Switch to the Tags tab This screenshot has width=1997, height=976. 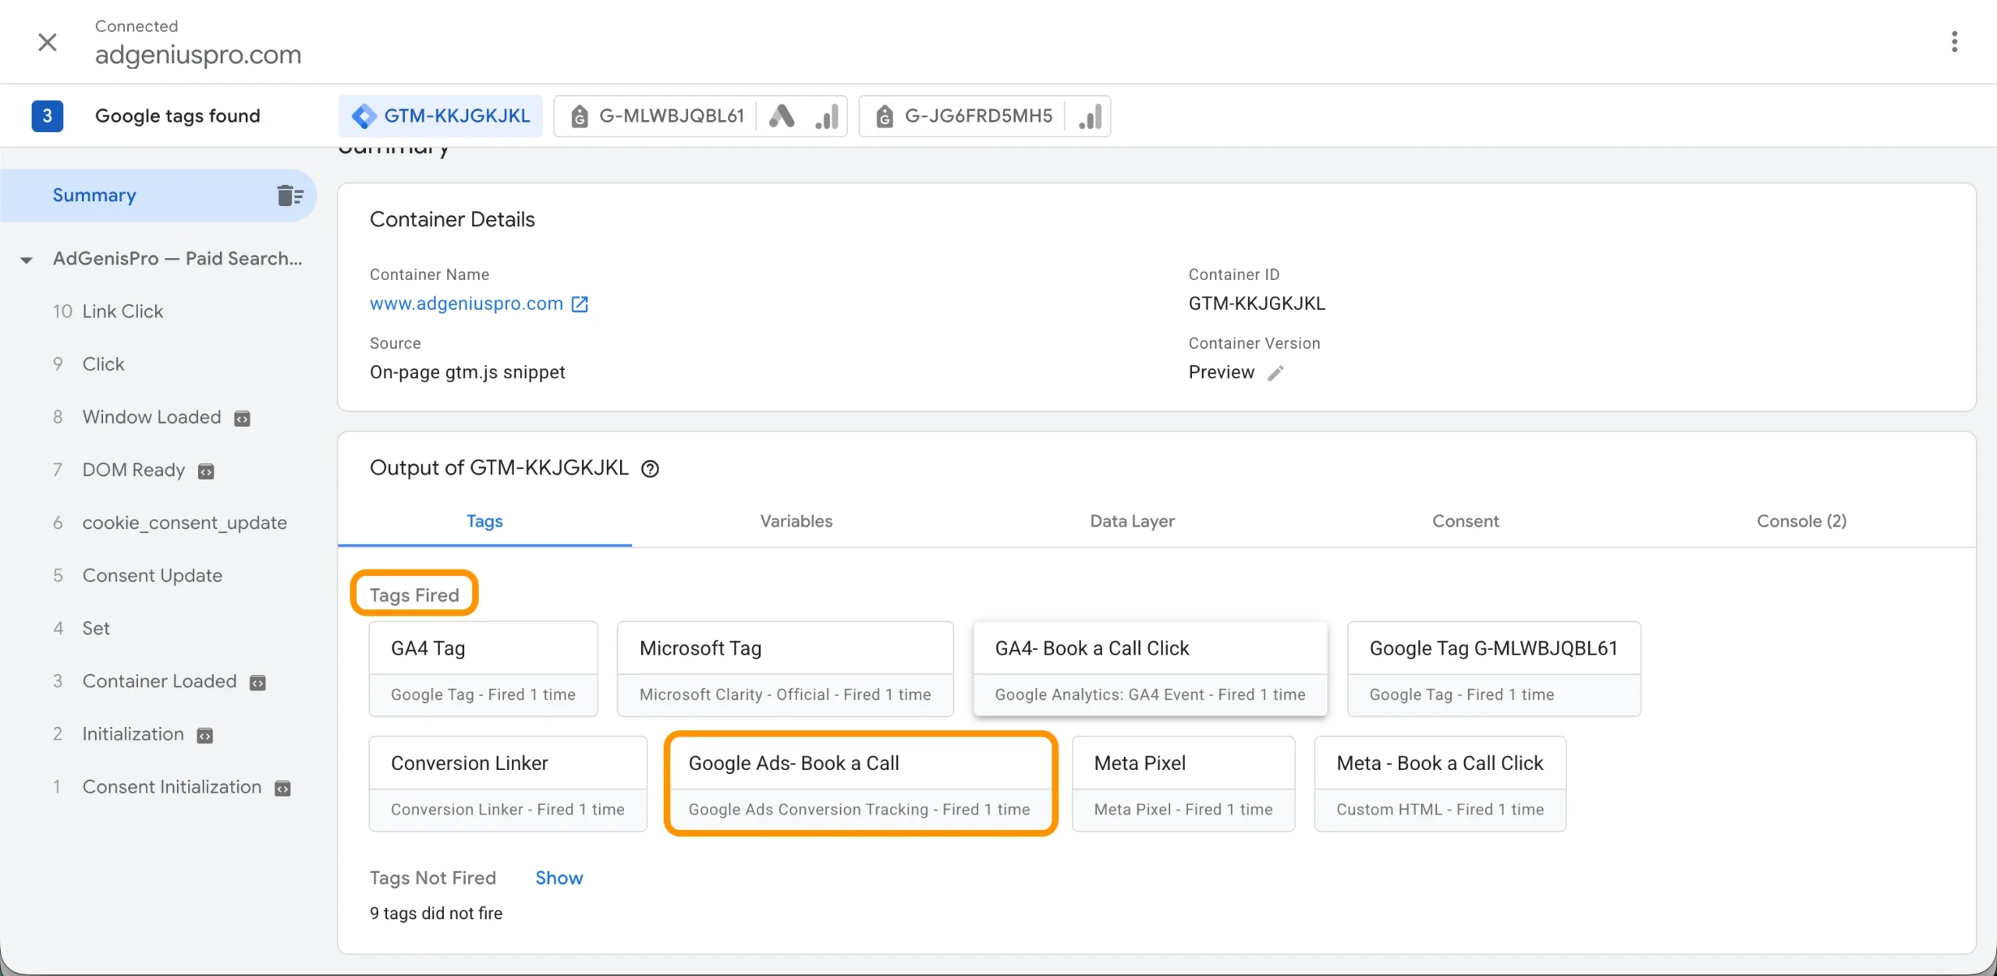pyautogui.click(x=484, y=521)
